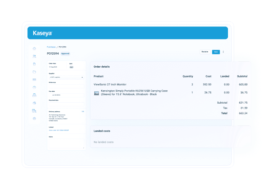
Task: Click the billing card icon in sidebar
Action: click(x=34, y=80)
